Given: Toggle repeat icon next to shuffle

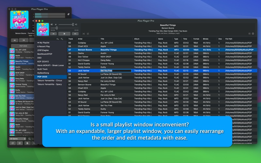Looking at the screenshot, I should [x=88, y=34].
